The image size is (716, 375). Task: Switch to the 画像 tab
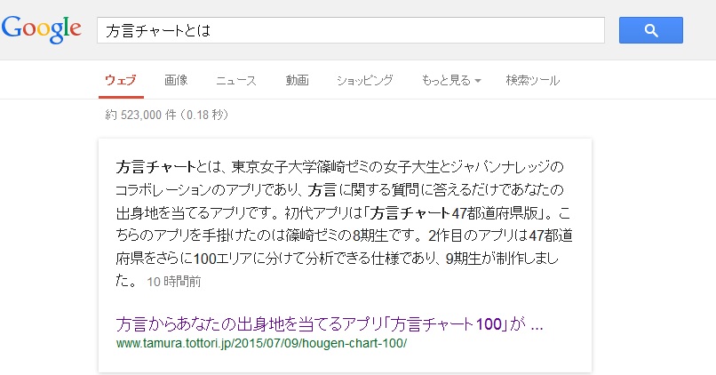coord(176,80)
